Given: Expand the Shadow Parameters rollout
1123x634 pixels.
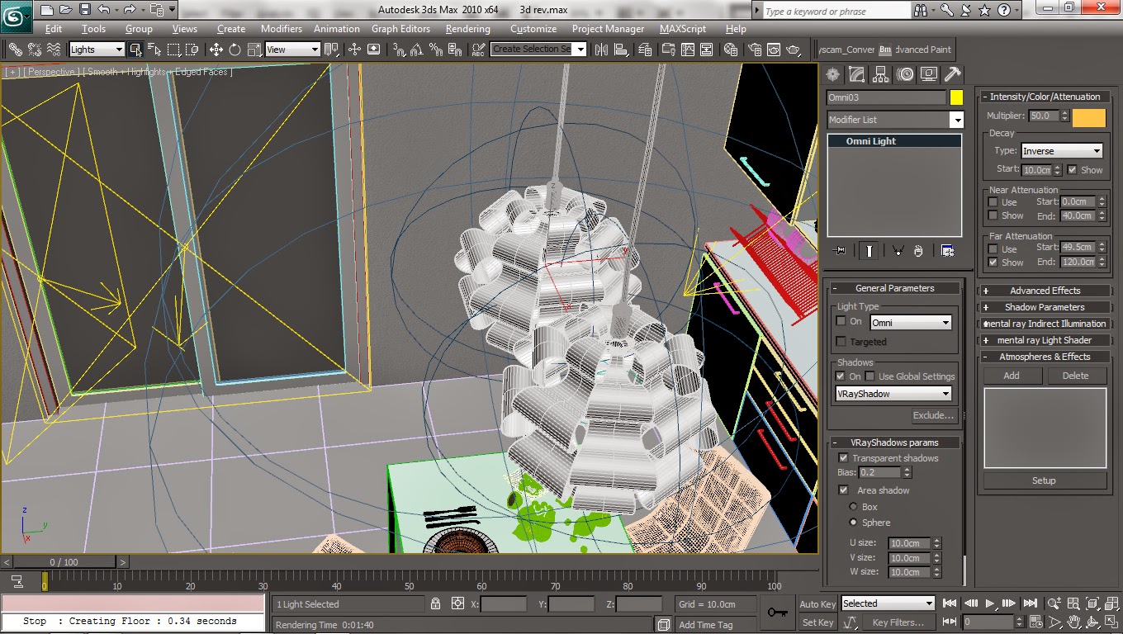Looking at the screenshot, I should click(x=1045, y=307).
